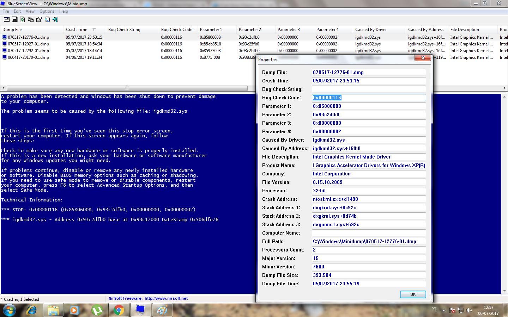The width and height of the screenshot is (508, 317).
Task: Sort by the File Description column header
Action: pyautogui.click(x=473, y=30)
